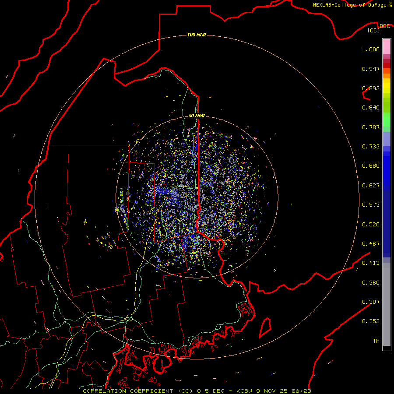Click the 0.947 scale value
394x394 pixels.
tap(371, 69)
